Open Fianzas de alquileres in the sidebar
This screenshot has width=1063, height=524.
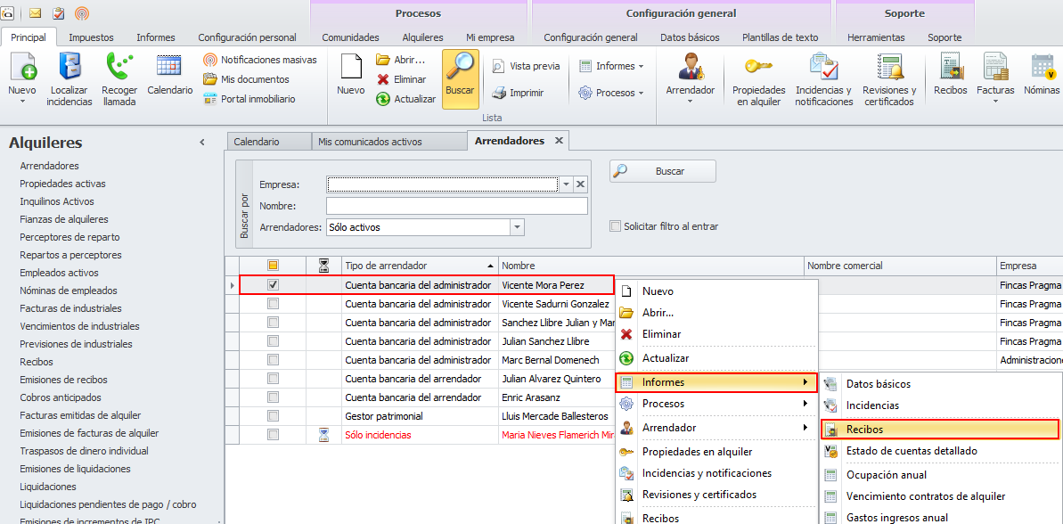64,219
